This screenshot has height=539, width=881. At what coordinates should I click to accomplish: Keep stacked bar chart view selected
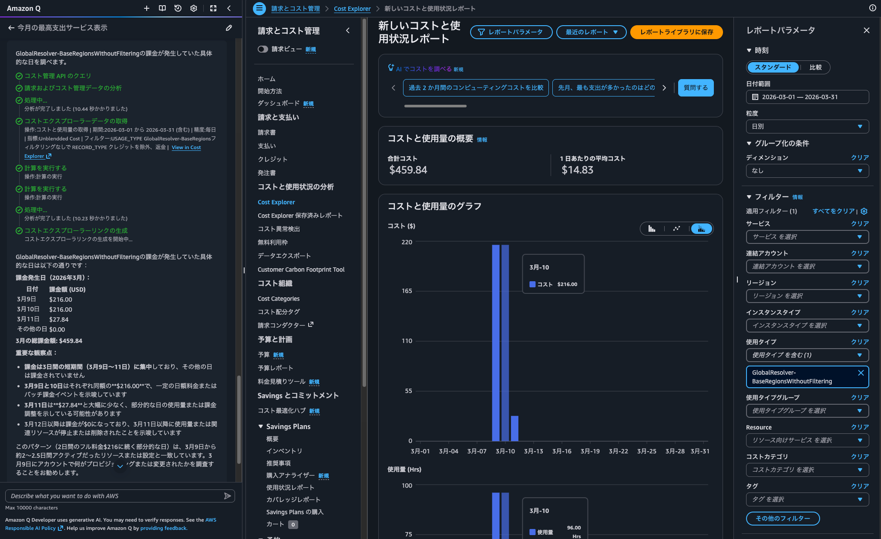pos(701,228)
